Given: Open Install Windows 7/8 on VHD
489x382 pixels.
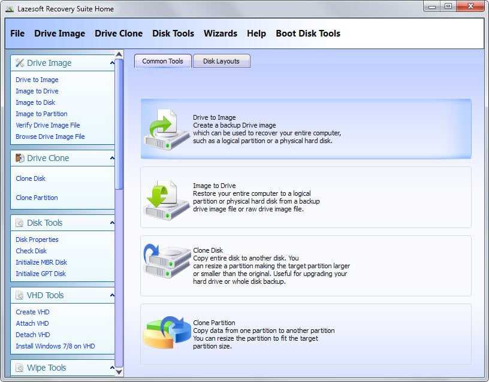Looking at the screenshot, I should pyautogui.click(x=55, y=346).
